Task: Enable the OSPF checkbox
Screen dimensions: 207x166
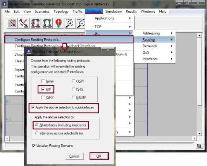Action: pyautogui.click(x=73, y=81)
